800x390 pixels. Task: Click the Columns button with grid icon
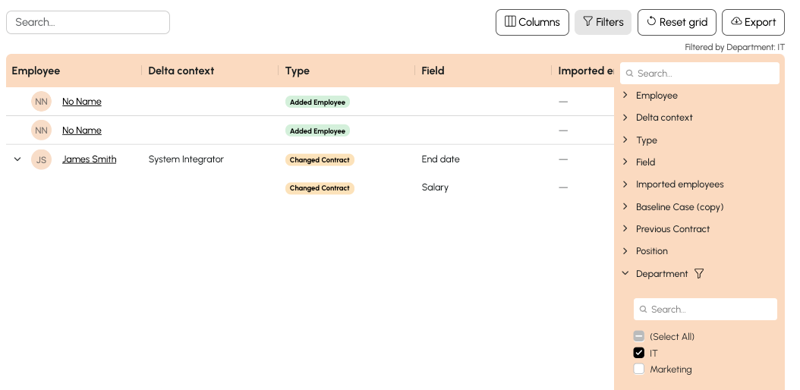tap(532, 22)
